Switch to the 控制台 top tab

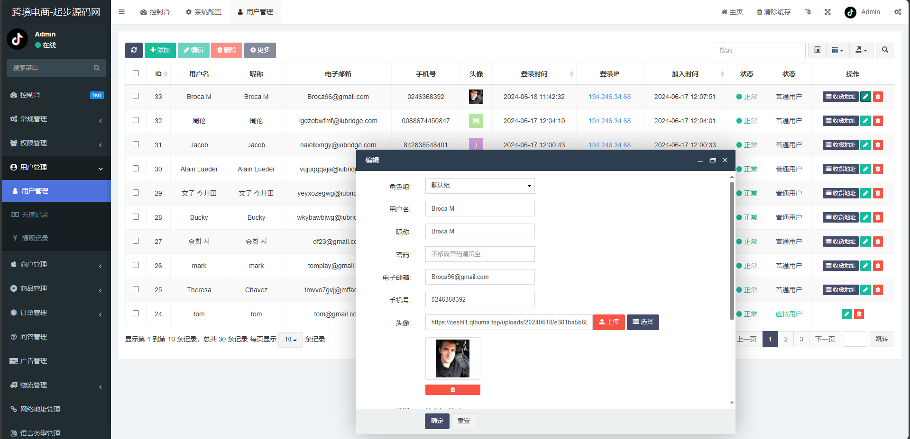(x=155, y=12)
